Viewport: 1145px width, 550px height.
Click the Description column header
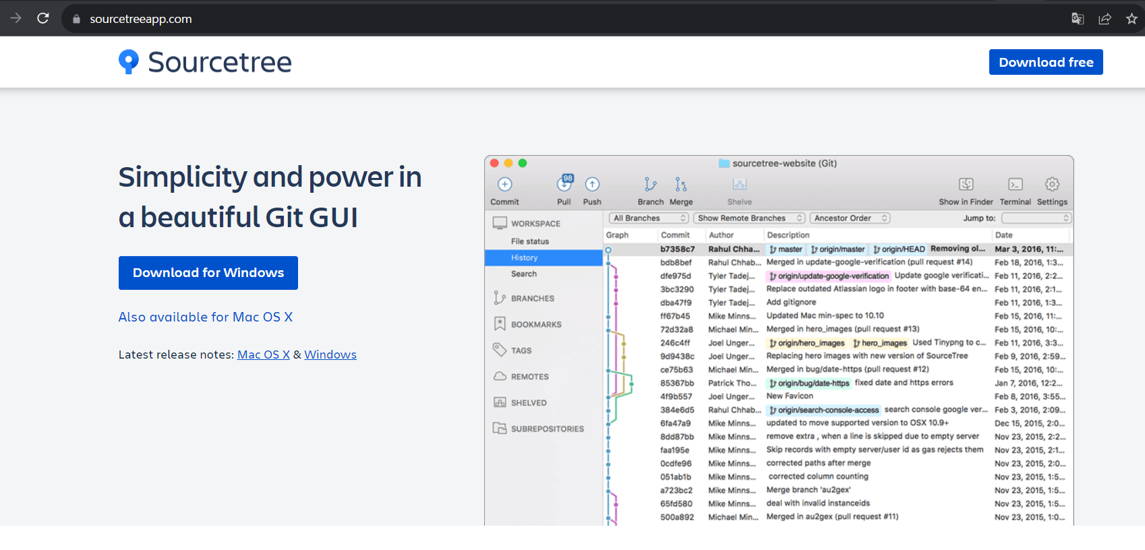(788, 235)
